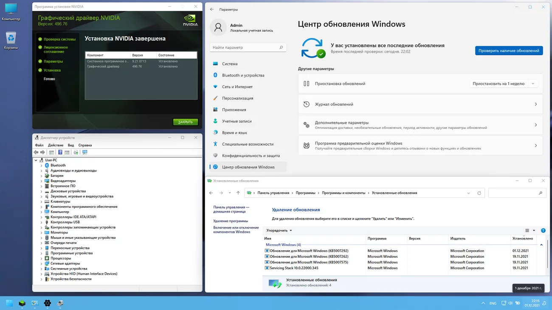Expand the Дисковые устройства node
Viewport: 552px width, 310px height.
pyautogui.click(x=41, y=191)
